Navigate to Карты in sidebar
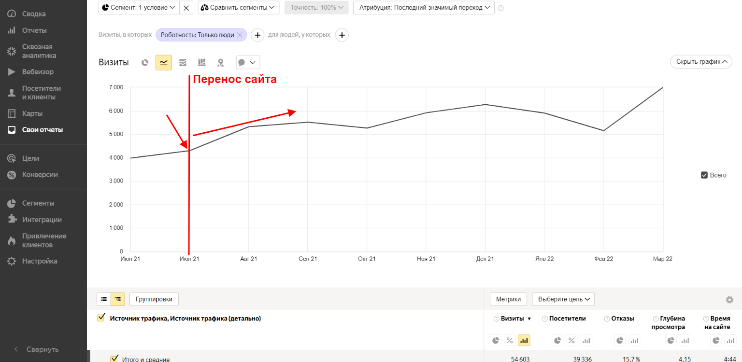Viewport: 742px width, 362px height. [32, 113]
